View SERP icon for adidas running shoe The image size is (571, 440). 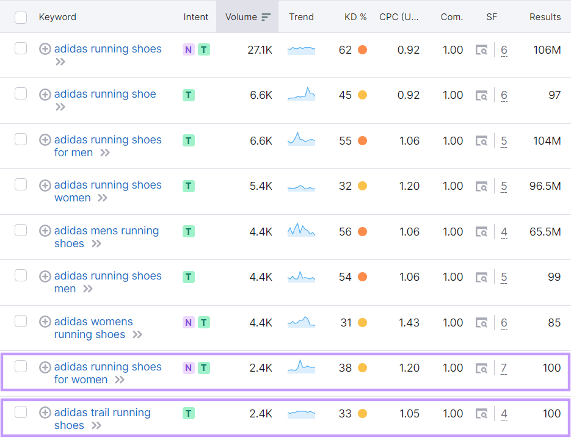pyautogui.click(x=481, y=95)
